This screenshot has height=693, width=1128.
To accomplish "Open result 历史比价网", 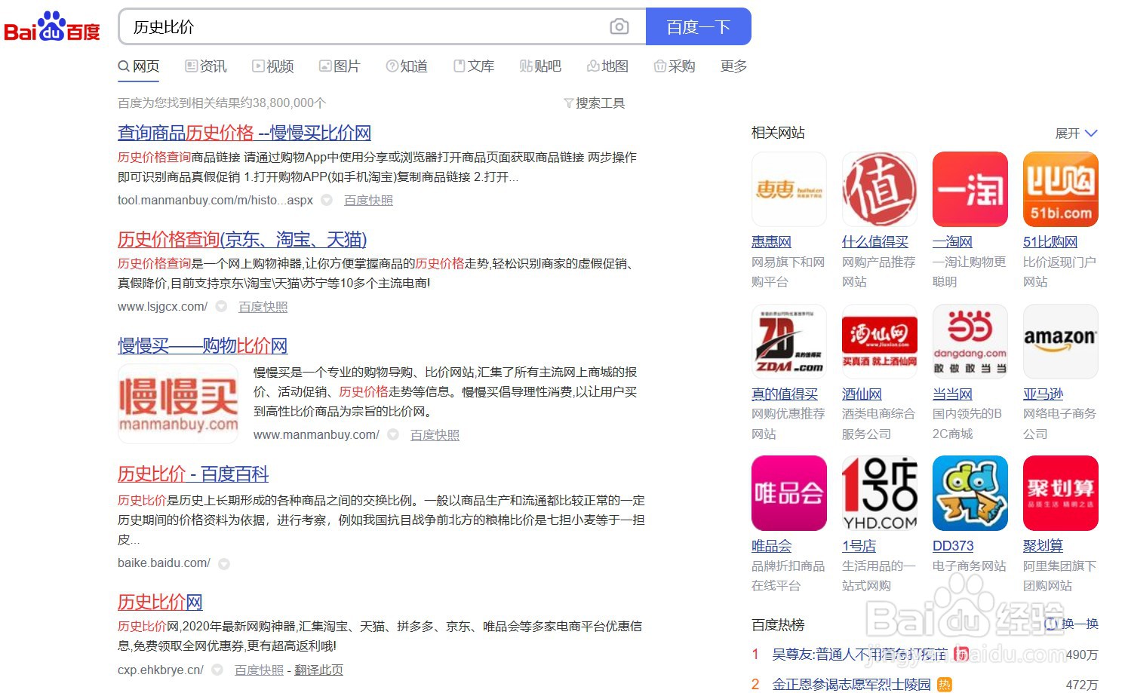I will pyautogui.click(x=160, y=602).
